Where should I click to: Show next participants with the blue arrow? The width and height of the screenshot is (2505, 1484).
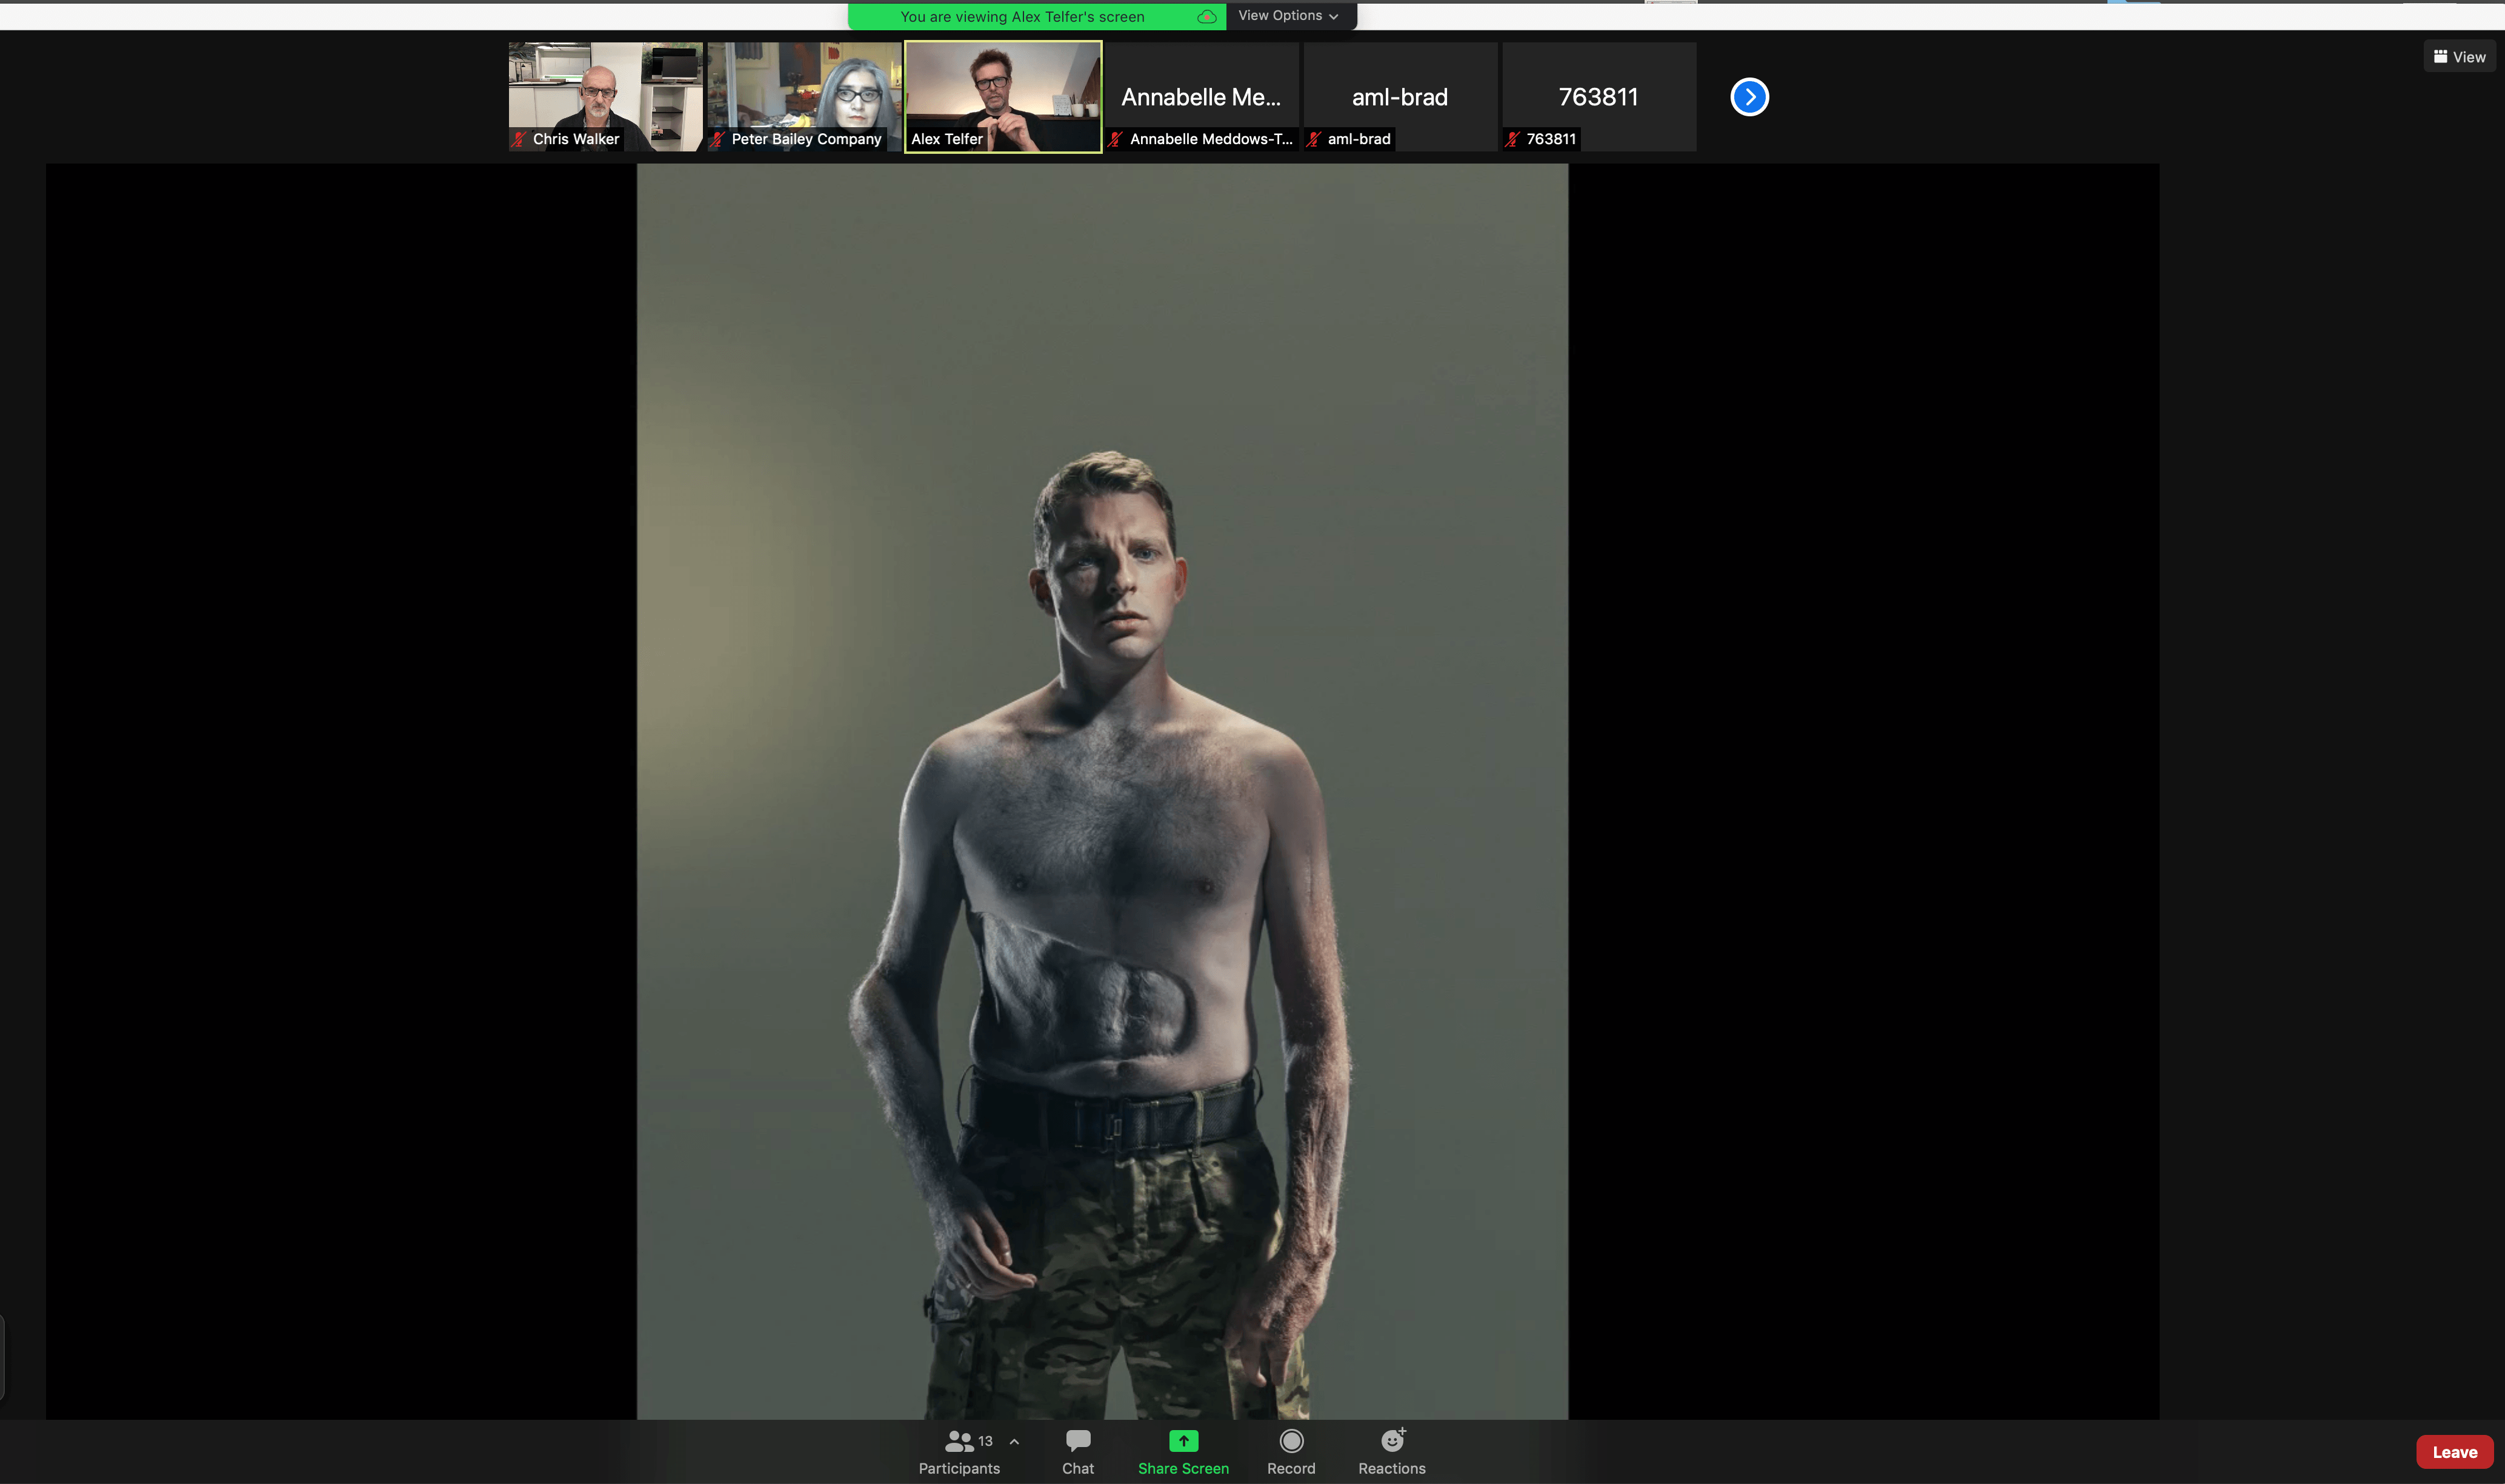pos(1749,97)
